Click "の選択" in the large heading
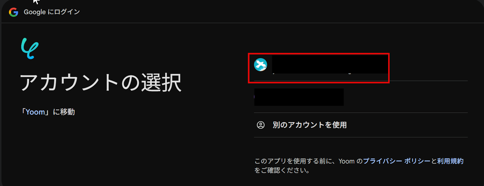This screenshot has width=484, height=186. point(151,83)
